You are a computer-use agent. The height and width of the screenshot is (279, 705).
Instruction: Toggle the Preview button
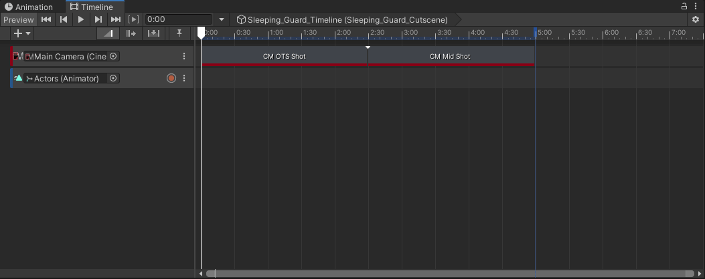coord(19,20)
